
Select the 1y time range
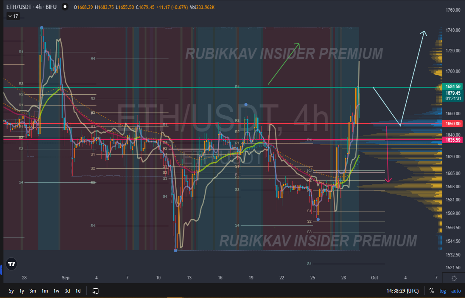[22, 291]
